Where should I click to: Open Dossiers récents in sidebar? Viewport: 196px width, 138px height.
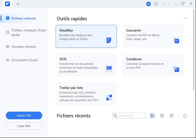[24, 47]
